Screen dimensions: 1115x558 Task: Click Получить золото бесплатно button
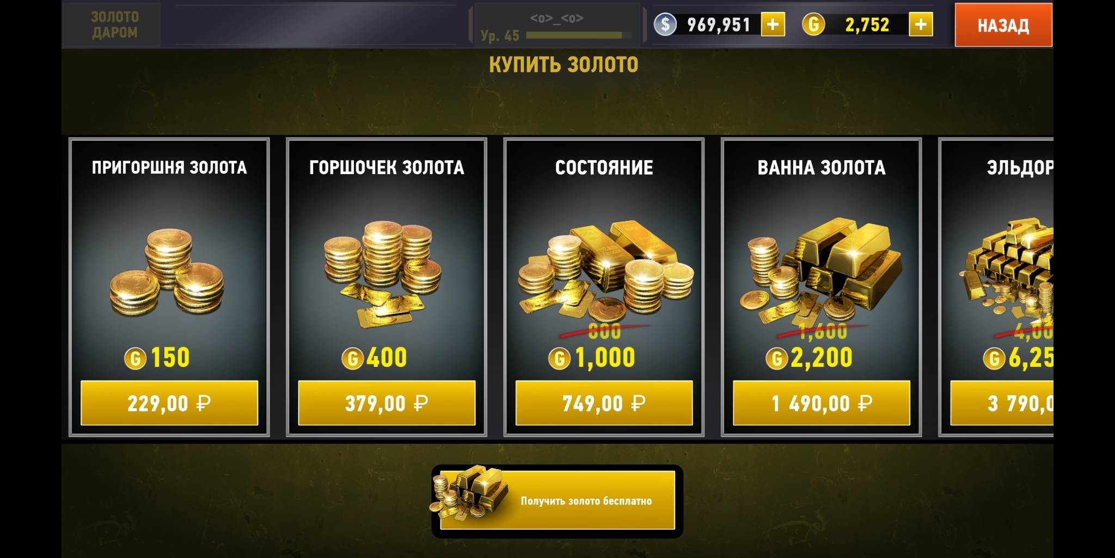pyautogui.click(x=557, y=500)
